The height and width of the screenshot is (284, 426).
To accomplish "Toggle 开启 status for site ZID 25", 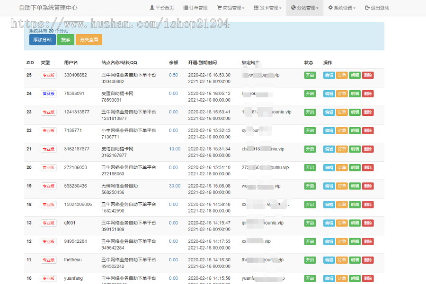I will click(310, 75).
